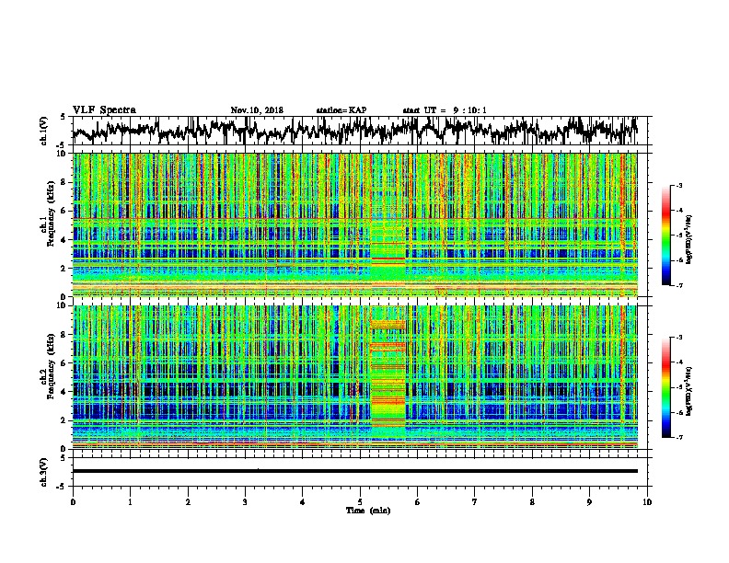The width and height of the screenshot is (729, 563).
Task: Click time-axis tick label "3"
Action: click(x=245, y=502)
